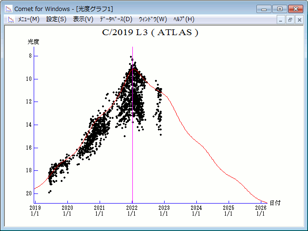Click the 2024 1/1 date axis label
The height and width of the screenshot is (231, 308).
tap(196, 210)
